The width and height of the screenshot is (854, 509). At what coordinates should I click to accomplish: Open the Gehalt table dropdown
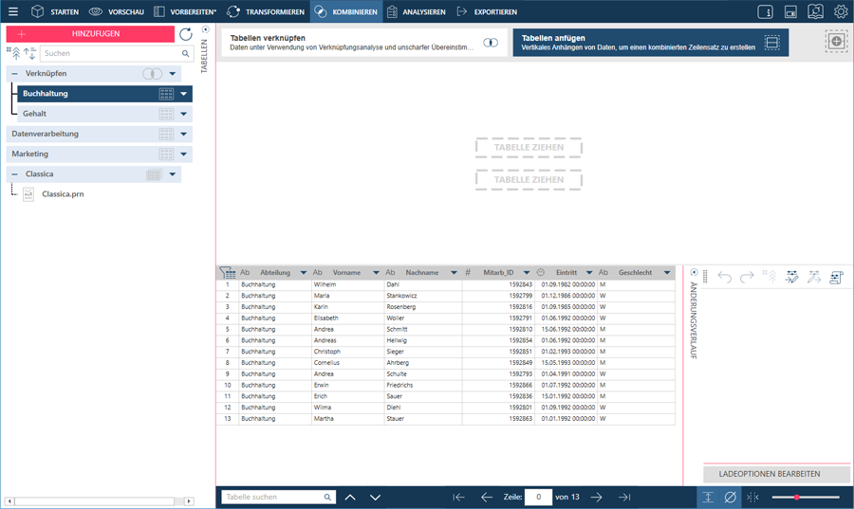click(x=183, y=114)
